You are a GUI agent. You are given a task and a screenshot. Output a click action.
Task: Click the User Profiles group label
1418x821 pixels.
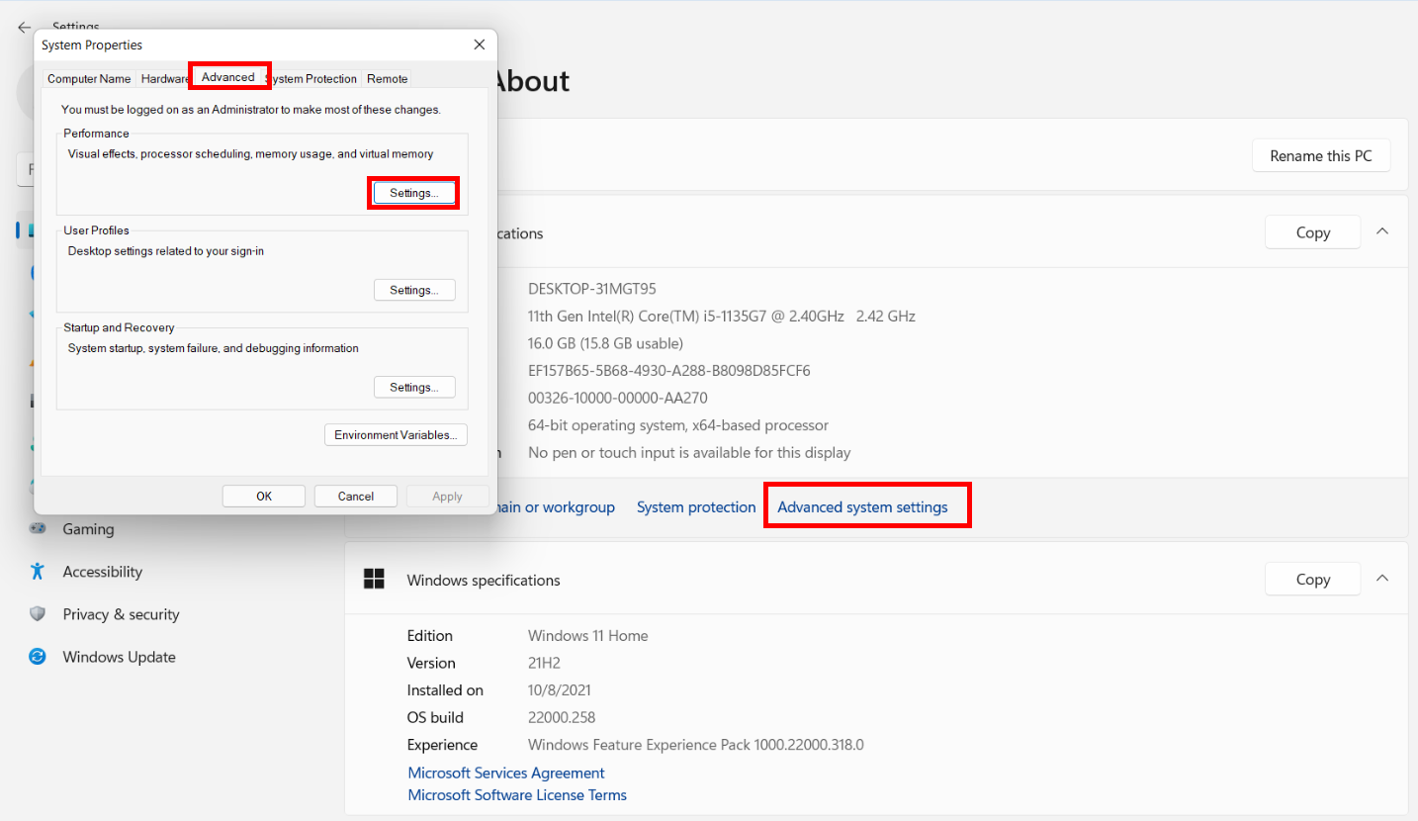click(x=96, y=230)
